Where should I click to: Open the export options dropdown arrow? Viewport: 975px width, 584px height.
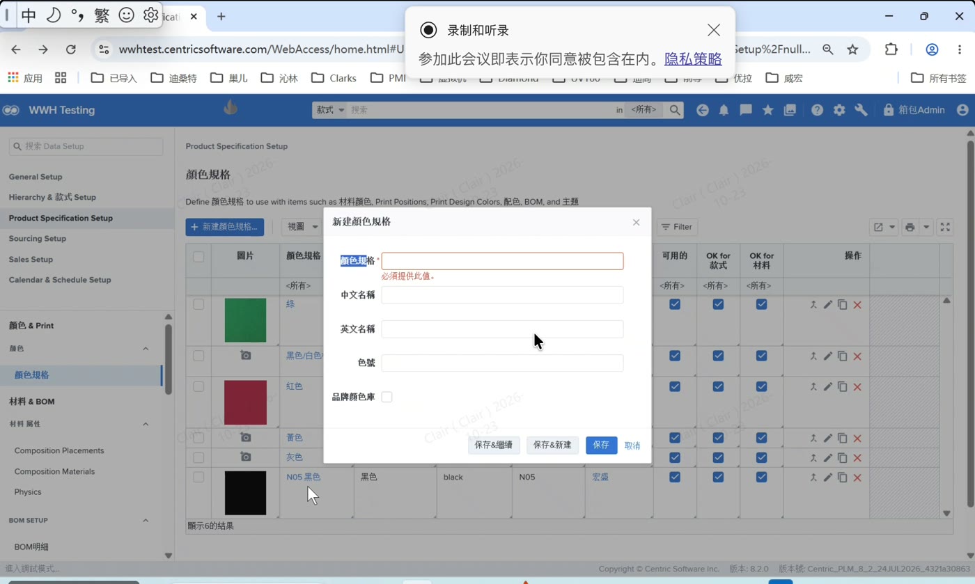[892, 227]
